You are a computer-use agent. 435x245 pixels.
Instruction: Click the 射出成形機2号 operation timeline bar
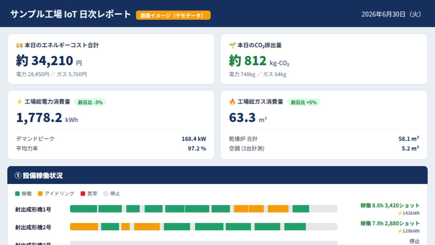(x=204, y=226)
